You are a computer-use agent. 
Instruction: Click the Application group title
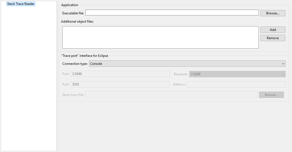[70, 5]
